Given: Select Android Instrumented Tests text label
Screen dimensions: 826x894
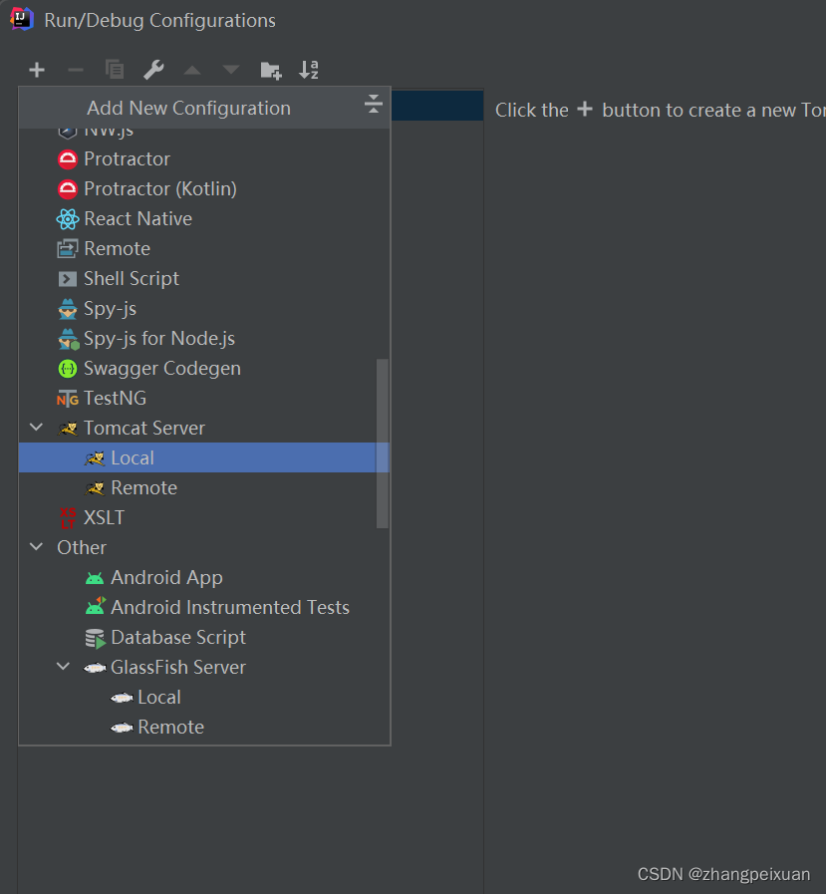Looking at the screenshot, I should 230,608.
